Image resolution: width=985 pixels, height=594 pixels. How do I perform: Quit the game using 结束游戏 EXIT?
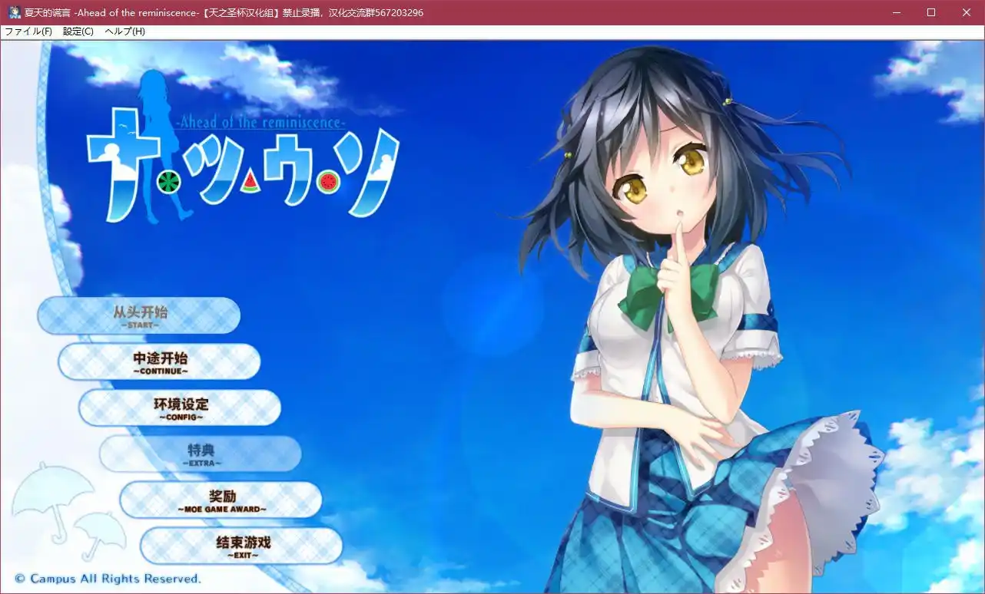[x=240, y=546]
